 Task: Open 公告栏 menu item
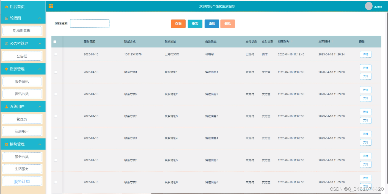[x=22, y=56]
